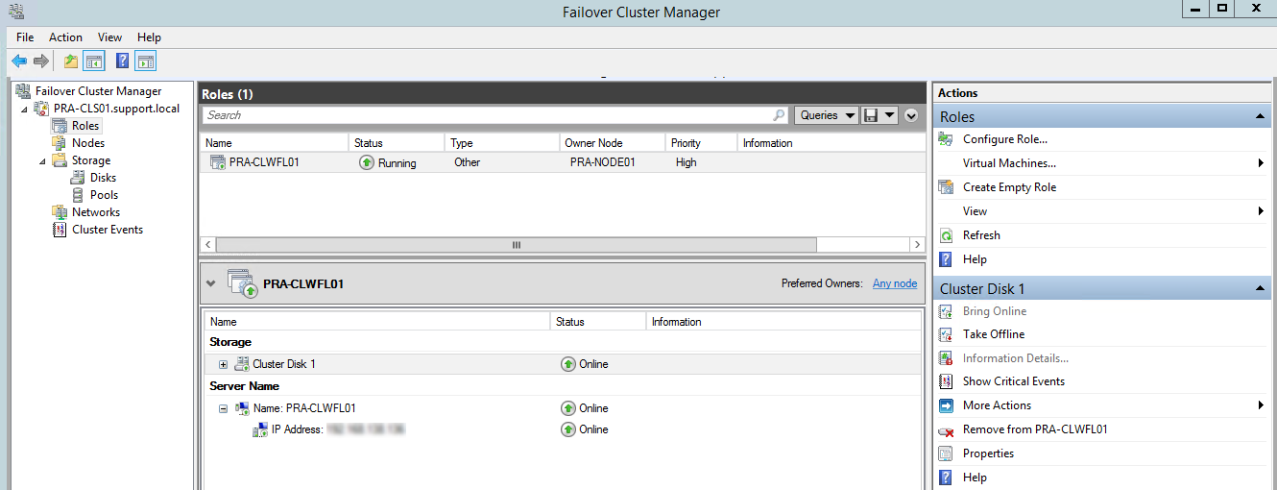The width and height of the screenshot is (1277, 490).
Task: Click Help under Cluster Disk 1 actions
Action: 975,478
